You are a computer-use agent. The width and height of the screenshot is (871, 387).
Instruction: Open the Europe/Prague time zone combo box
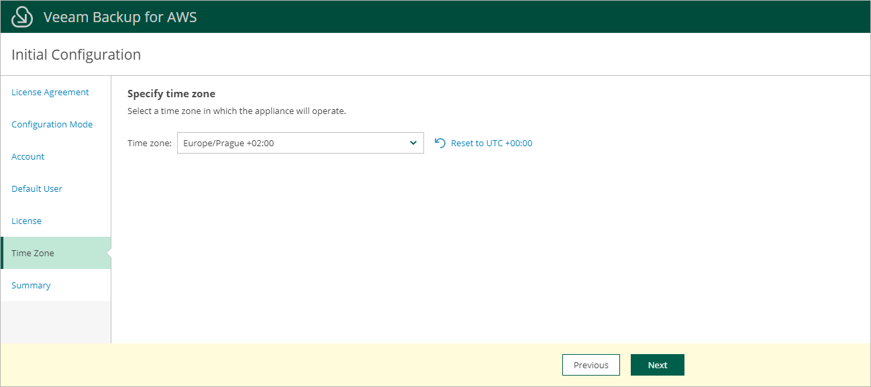click(295, 143)
